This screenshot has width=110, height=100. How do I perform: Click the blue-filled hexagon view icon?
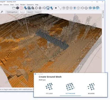click(74, 8)
